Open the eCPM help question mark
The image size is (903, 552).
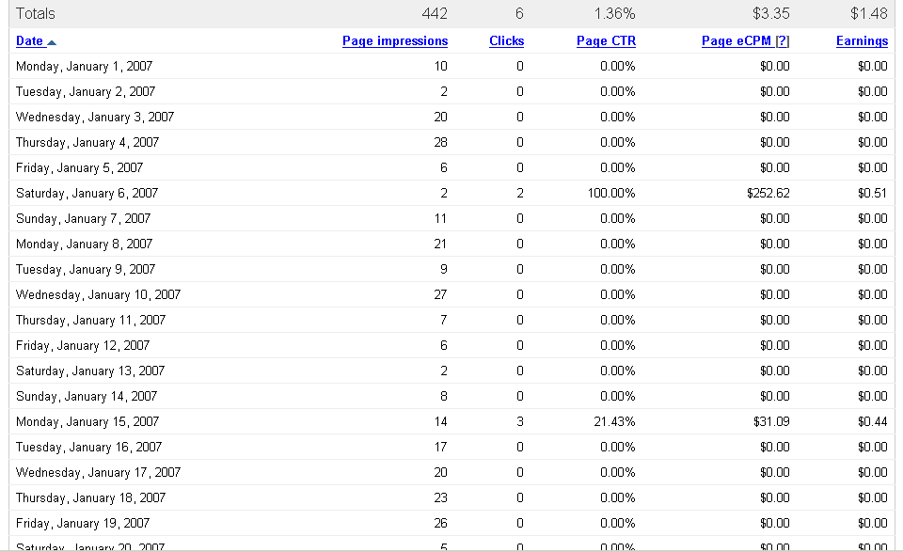pos(783,41)
